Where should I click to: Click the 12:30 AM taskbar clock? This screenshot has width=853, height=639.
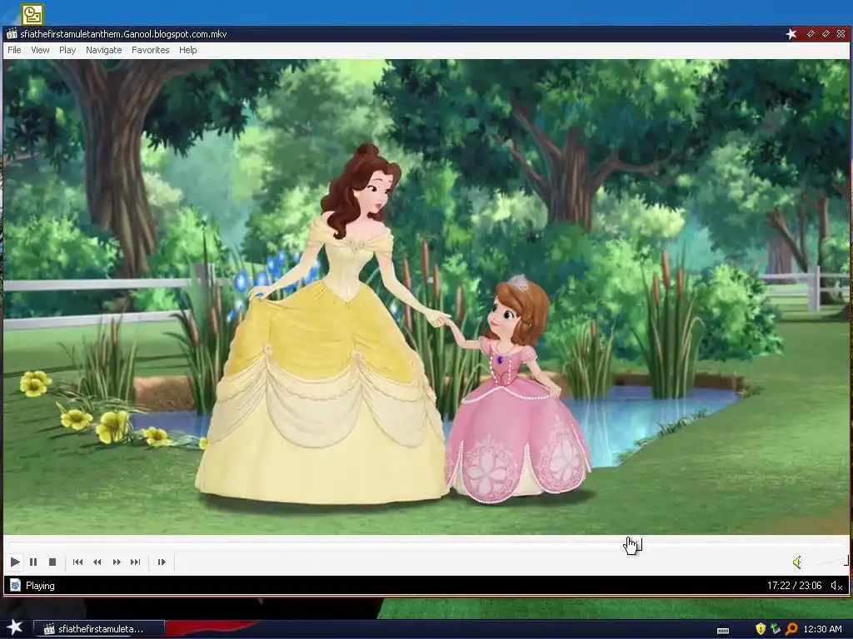[822, 629]
